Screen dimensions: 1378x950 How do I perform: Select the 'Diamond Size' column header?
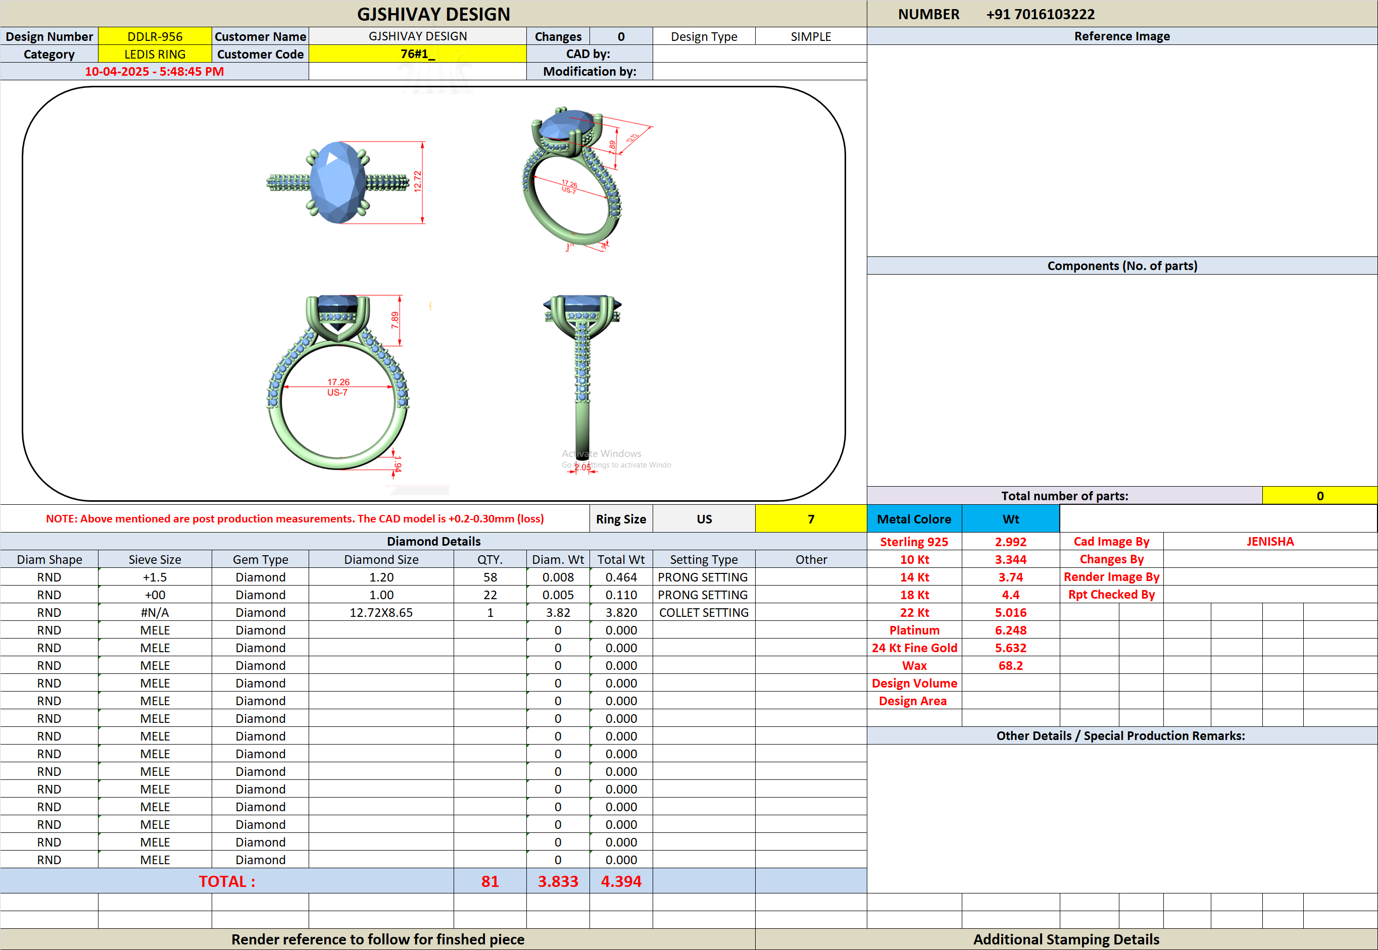click(381, 559)
